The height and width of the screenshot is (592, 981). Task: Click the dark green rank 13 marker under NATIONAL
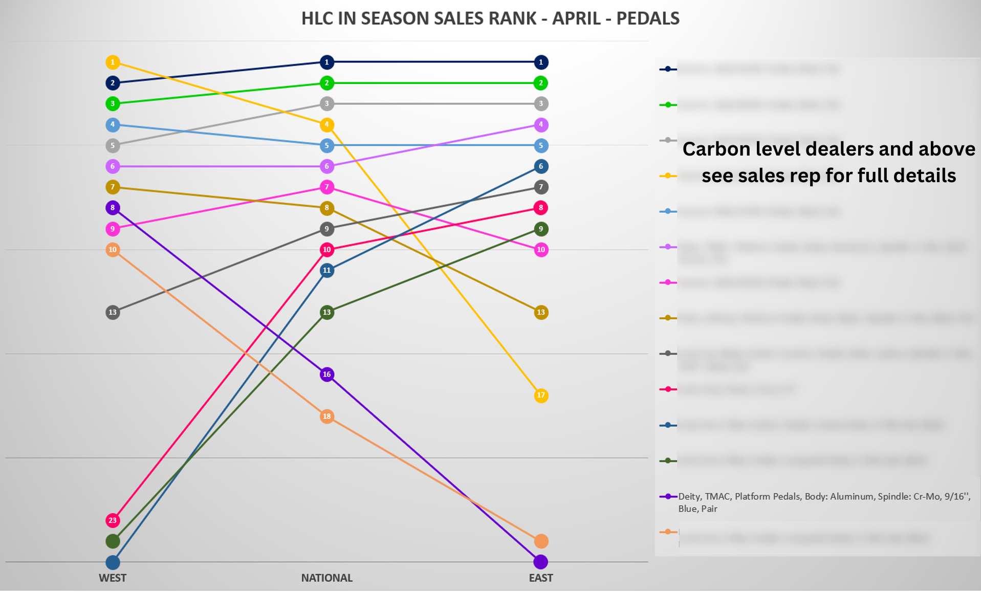pyautogui.click(x=326, y=312)
